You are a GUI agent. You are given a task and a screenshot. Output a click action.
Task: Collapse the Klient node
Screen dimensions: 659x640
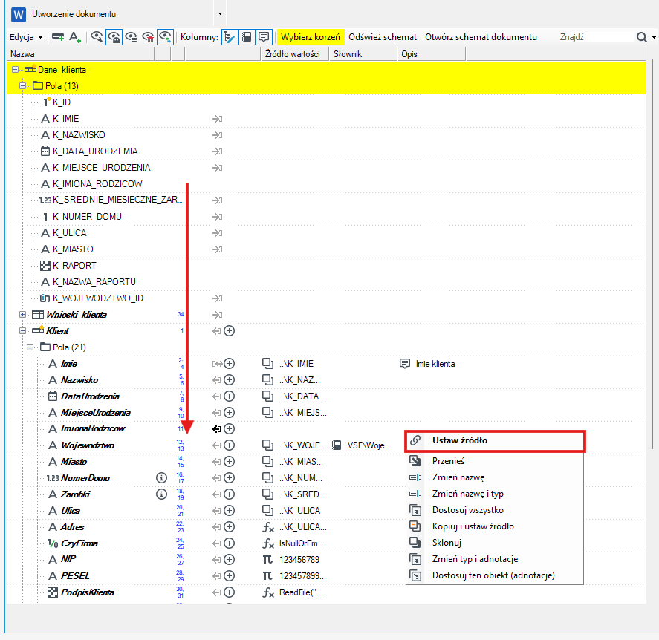tap(23, 331)
